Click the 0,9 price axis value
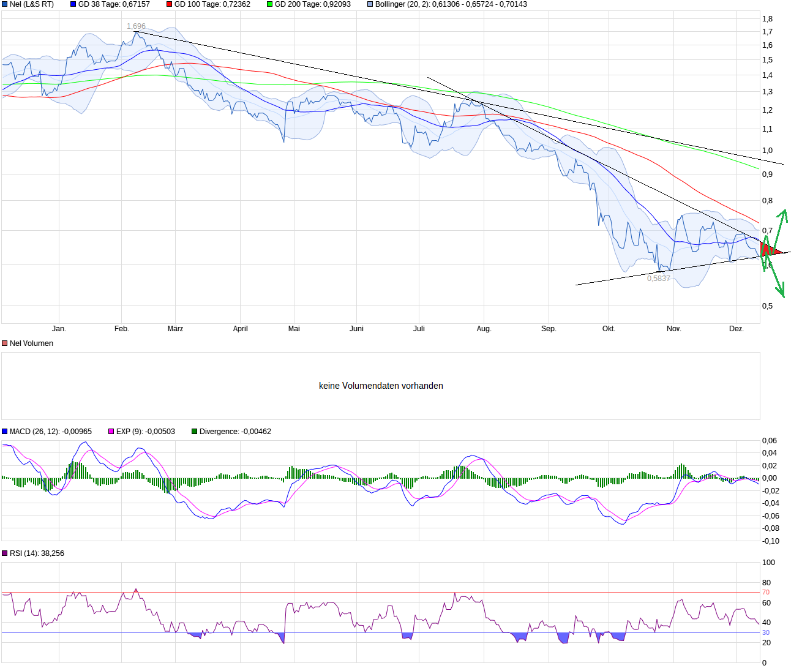Screen dimensions: 791x671 coord(767,174)
